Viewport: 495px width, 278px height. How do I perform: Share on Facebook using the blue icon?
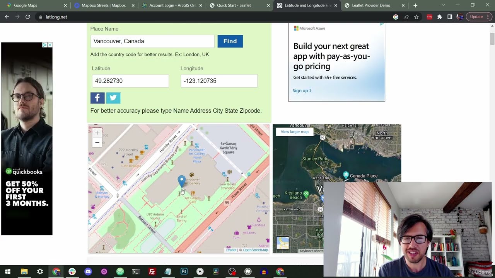coord(97,98)
